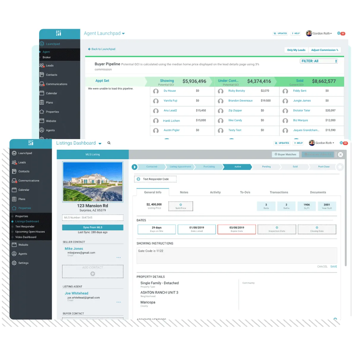Open Joe Whitehead agent options ellipsis
356x348 pixels.
(119, 302)
